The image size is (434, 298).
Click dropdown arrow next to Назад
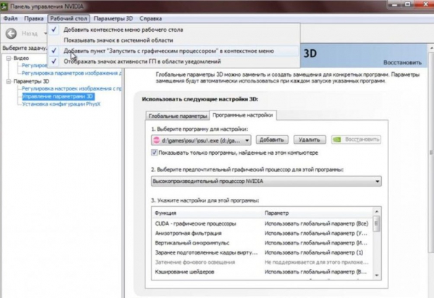[x=46, y=34]
